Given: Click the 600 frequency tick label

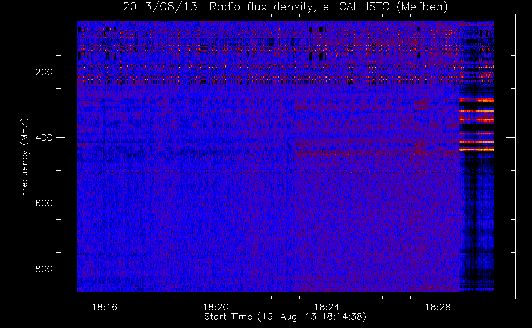Looking at the screenshot, I should pyautogui.click(x=44, y=203).
